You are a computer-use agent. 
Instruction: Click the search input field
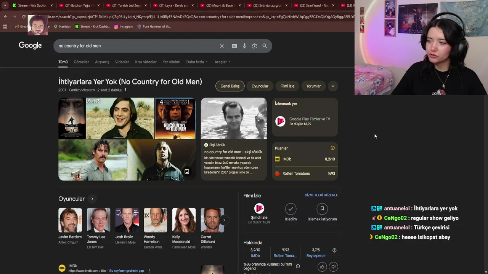(137, 46)
